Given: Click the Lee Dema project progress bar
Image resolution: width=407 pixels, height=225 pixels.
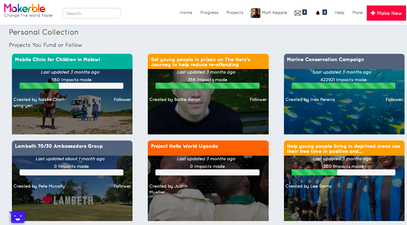Looking at the screenshot, I should 343,172.
